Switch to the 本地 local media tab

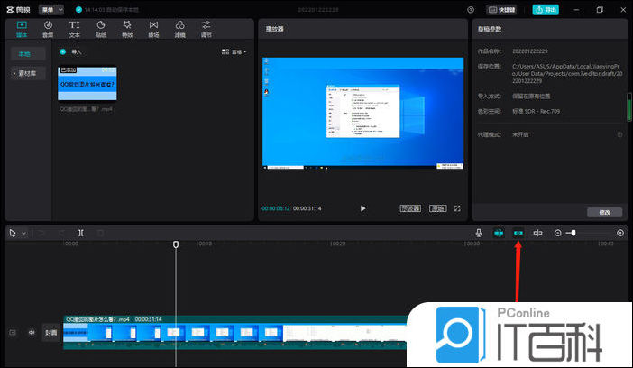tap(27, 54)
